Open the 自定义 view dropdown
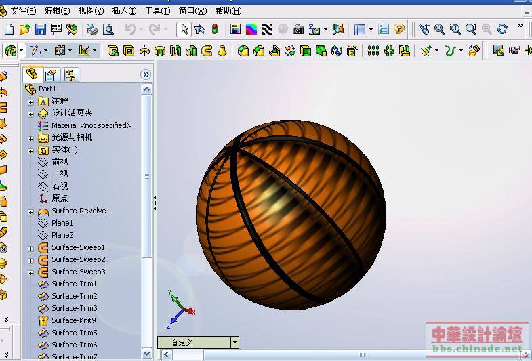 tap(234, 343)
